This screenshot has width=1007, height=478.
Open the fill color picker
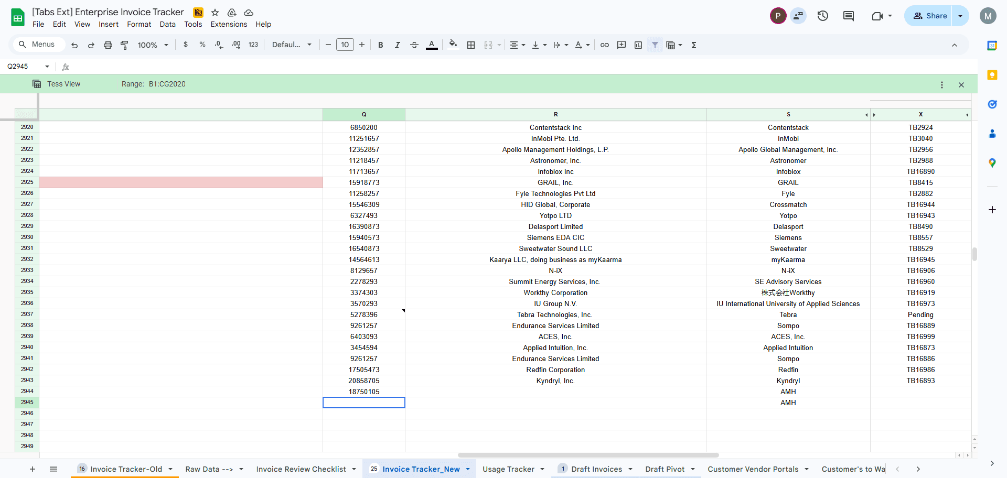click(x=453, y=45)
